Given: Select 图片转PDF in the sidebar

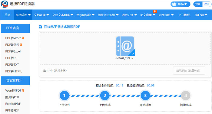Looking at the screenshot, I should [12, 97].
